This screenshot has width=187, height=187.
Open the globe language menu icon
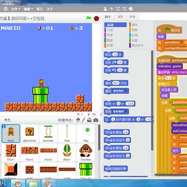[x=6, y=9]
